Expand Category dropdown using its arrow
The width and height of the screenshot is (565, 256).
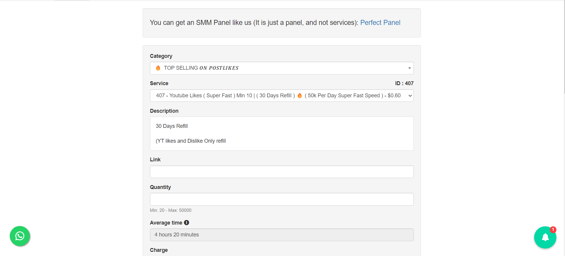pos(409,68)
